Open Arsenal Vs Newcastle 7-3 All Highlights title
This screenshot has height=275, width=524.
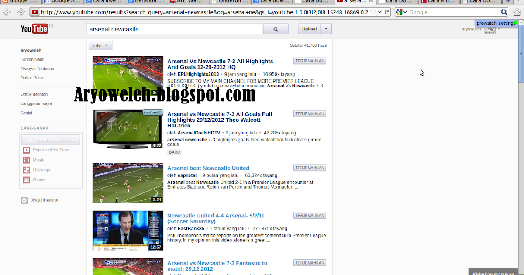[x=220, y=64]
